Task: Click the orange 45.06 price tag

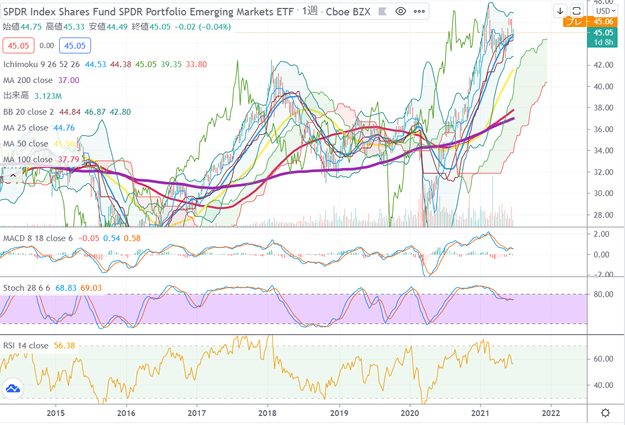Action: pyautogui.click(x=603, y=22)
